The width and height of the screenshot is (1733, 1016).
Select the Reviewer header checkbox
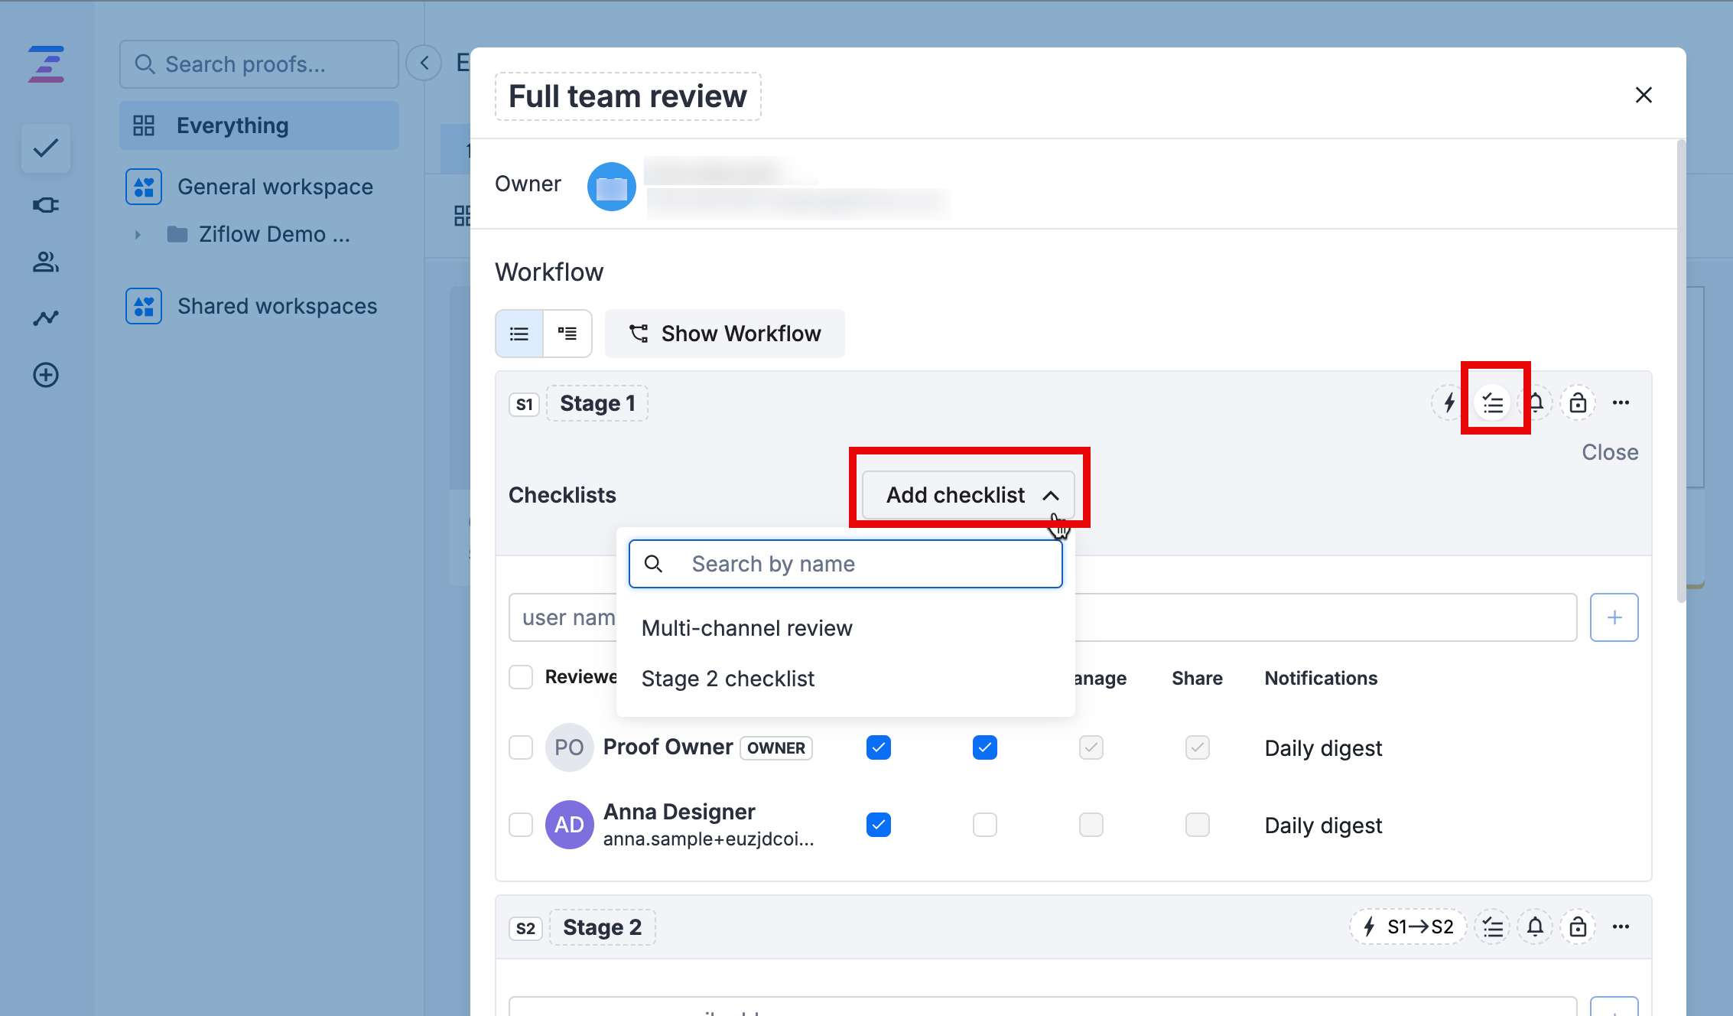(521, 676)
